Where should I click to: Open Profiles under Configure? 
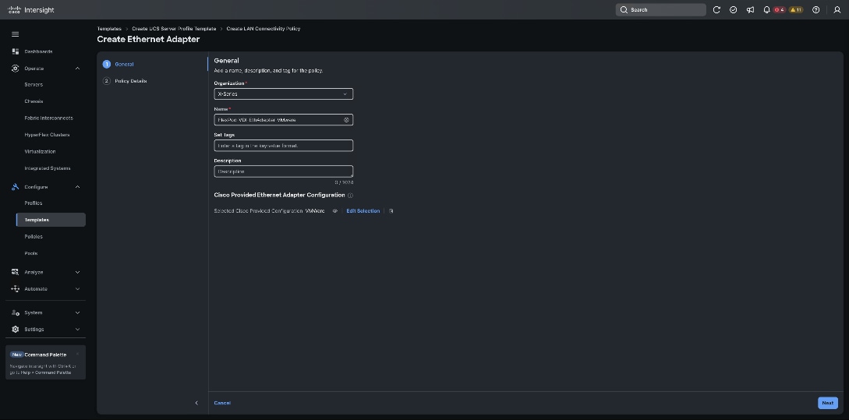33,203
